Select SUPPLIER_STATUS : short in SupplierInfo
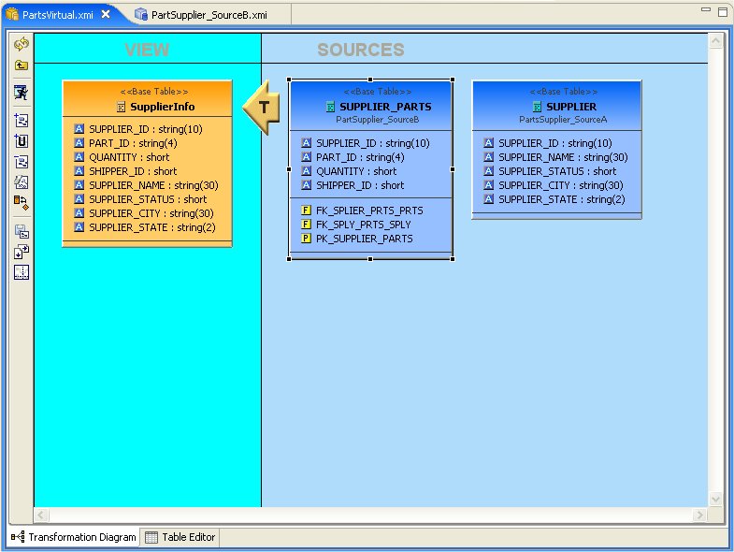The width and height of the screenshot is (734, 552). [148, 199]
